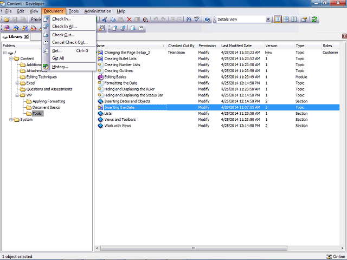Image resolution: width=347 pixels, height=260 pixels.
Task: Select the Formatting the Date topic
Action: click(218, 83)
